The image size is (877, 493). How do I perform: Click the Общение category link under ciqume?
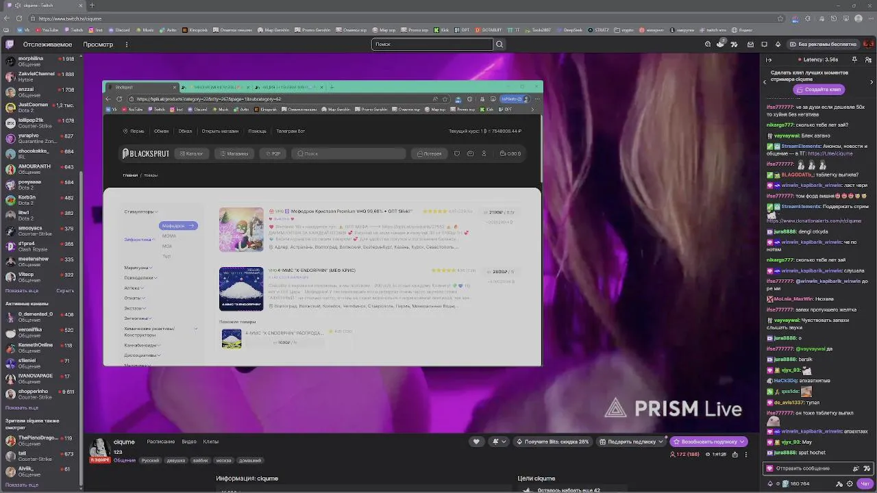tap(125, 460)
